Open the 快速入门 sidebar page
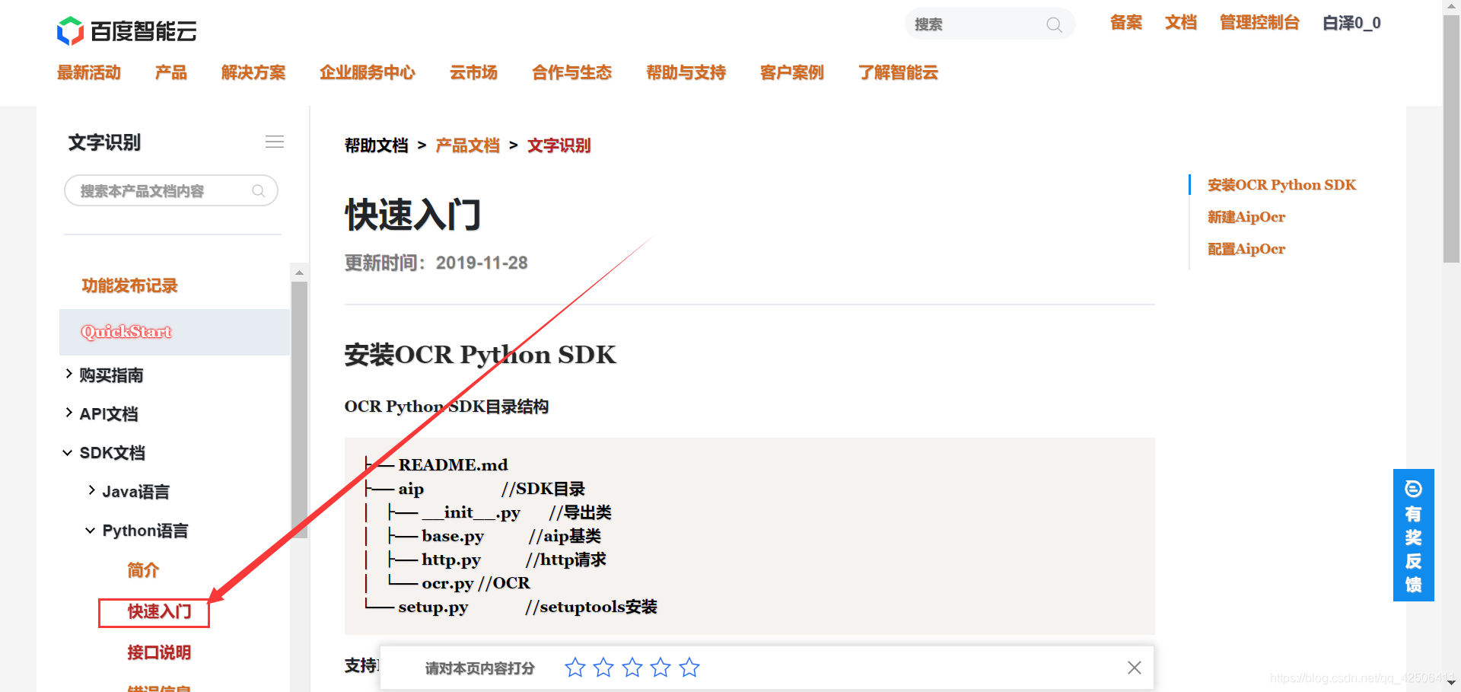This screenshot has width=1461, height=692. [x=159, y=611]
